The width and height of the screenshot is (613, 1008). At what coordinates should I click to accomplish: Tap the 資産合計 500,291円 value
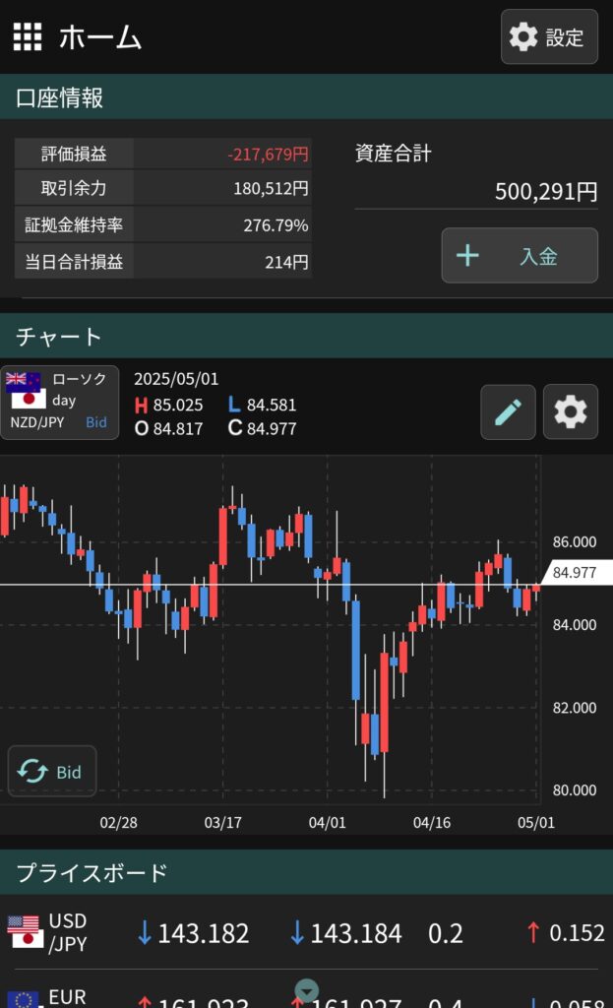[x=545, y=191]
